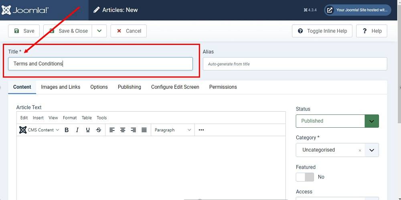Open the editor Format menu
Viewport: 401px width, 200px height.
tap(69, 118)
